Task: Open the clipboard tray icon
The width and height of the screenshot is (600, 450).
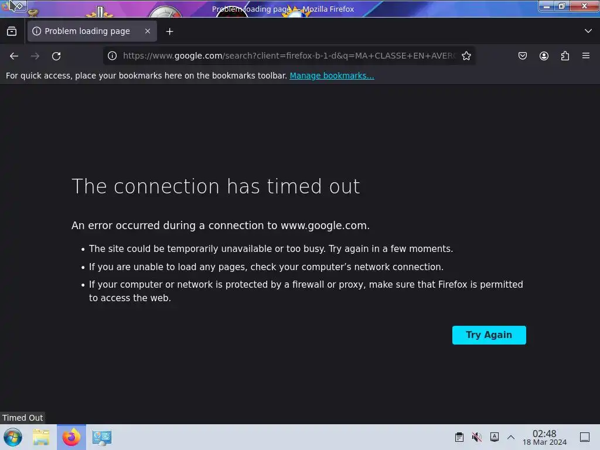Action: pyautogui.click(x=459, y=437)
